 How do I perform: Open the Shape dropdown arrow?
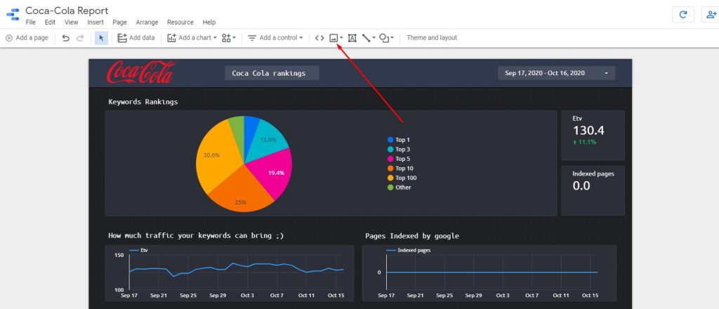coord(392,38)
